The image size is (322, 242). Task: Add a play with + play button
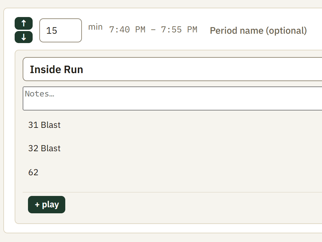(x=47, y=205)
